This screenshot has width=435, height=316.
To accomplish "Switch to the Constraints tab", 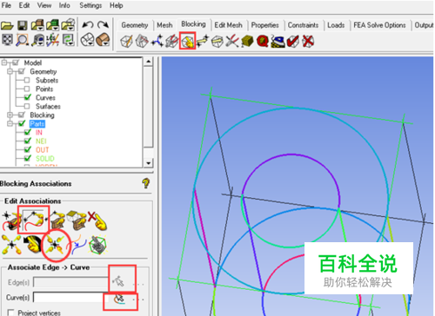I will tap(303, 25).
